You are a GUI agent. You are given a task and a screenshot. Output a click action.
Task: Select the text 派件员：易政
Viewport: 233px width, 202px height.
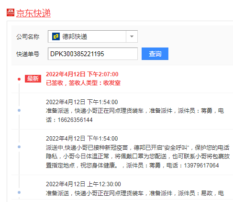click(195, 193)
